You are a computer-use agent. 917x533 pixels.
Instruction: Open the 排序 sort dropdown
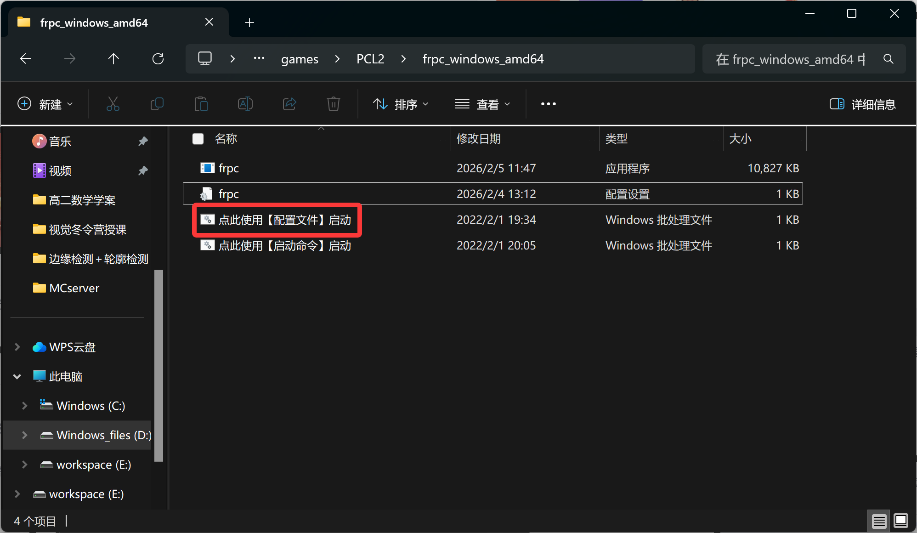[401, 104]
